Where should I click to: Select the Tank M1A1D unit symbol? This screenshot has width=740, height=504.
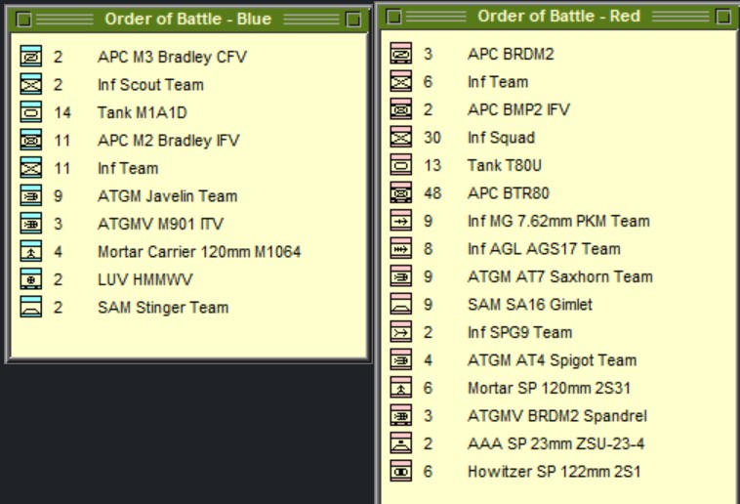tap(30, 112)
